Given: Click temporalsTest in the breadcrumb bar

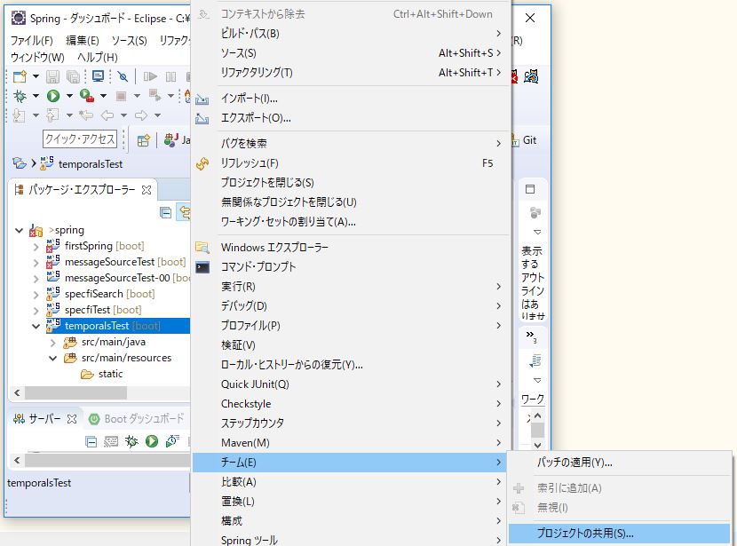Looking at the screenshot, I should [x=91, y=164].
